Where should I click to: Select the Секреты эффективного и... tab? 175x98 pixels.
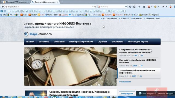(x=45, y=2)
